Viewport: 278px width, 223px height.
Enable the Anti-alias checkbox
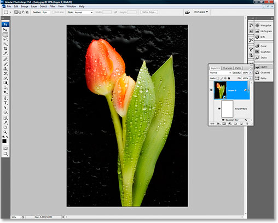pos(53,12)
